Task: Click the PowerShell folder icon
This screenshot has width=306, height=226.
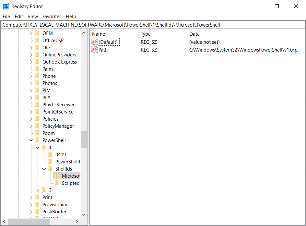Action: tap(38, 140)
